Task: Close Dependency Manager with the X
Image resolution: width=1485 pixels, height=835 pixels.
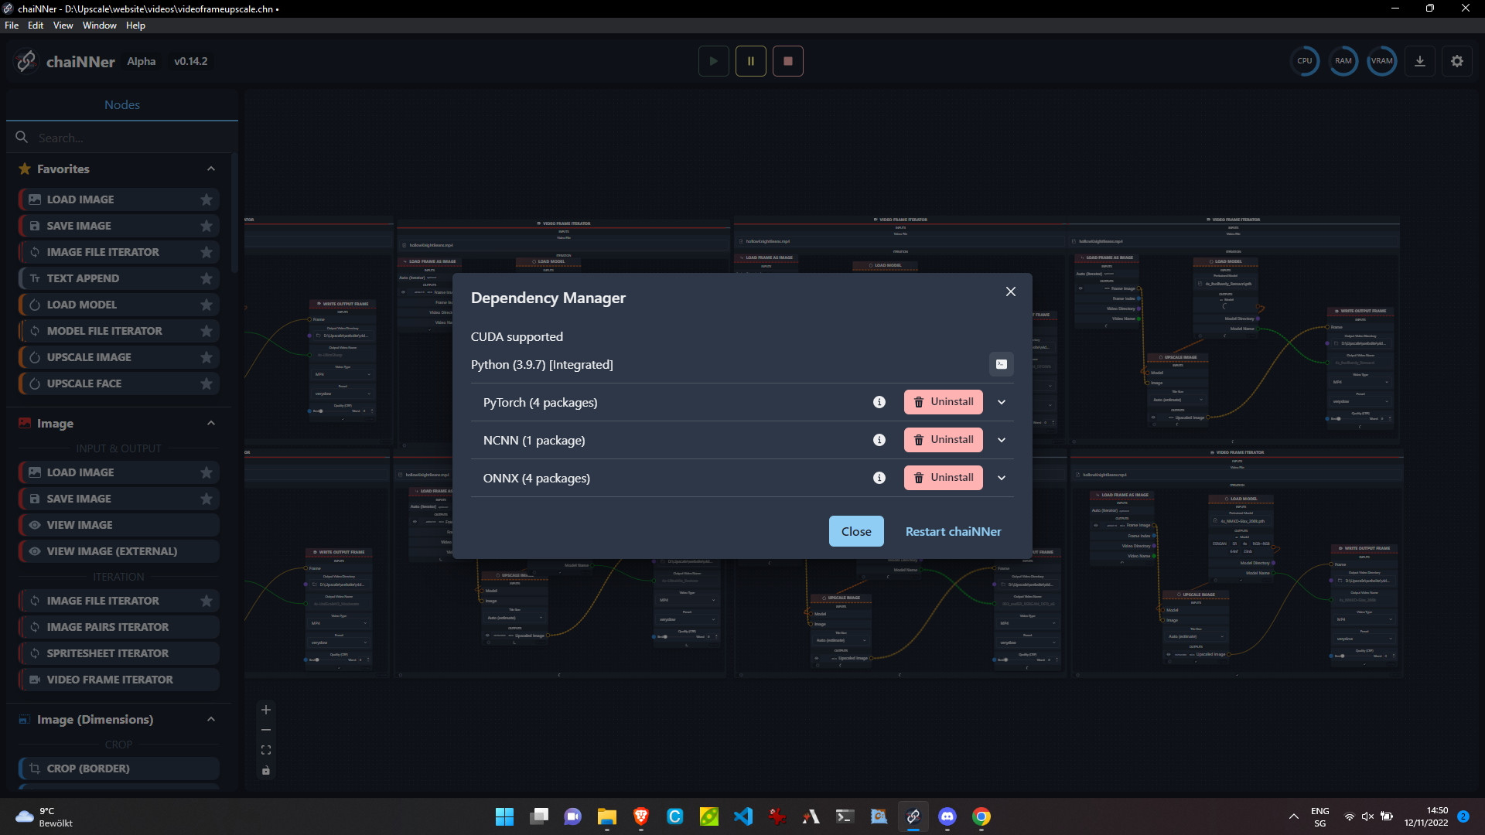Action: coord(1010,291)
